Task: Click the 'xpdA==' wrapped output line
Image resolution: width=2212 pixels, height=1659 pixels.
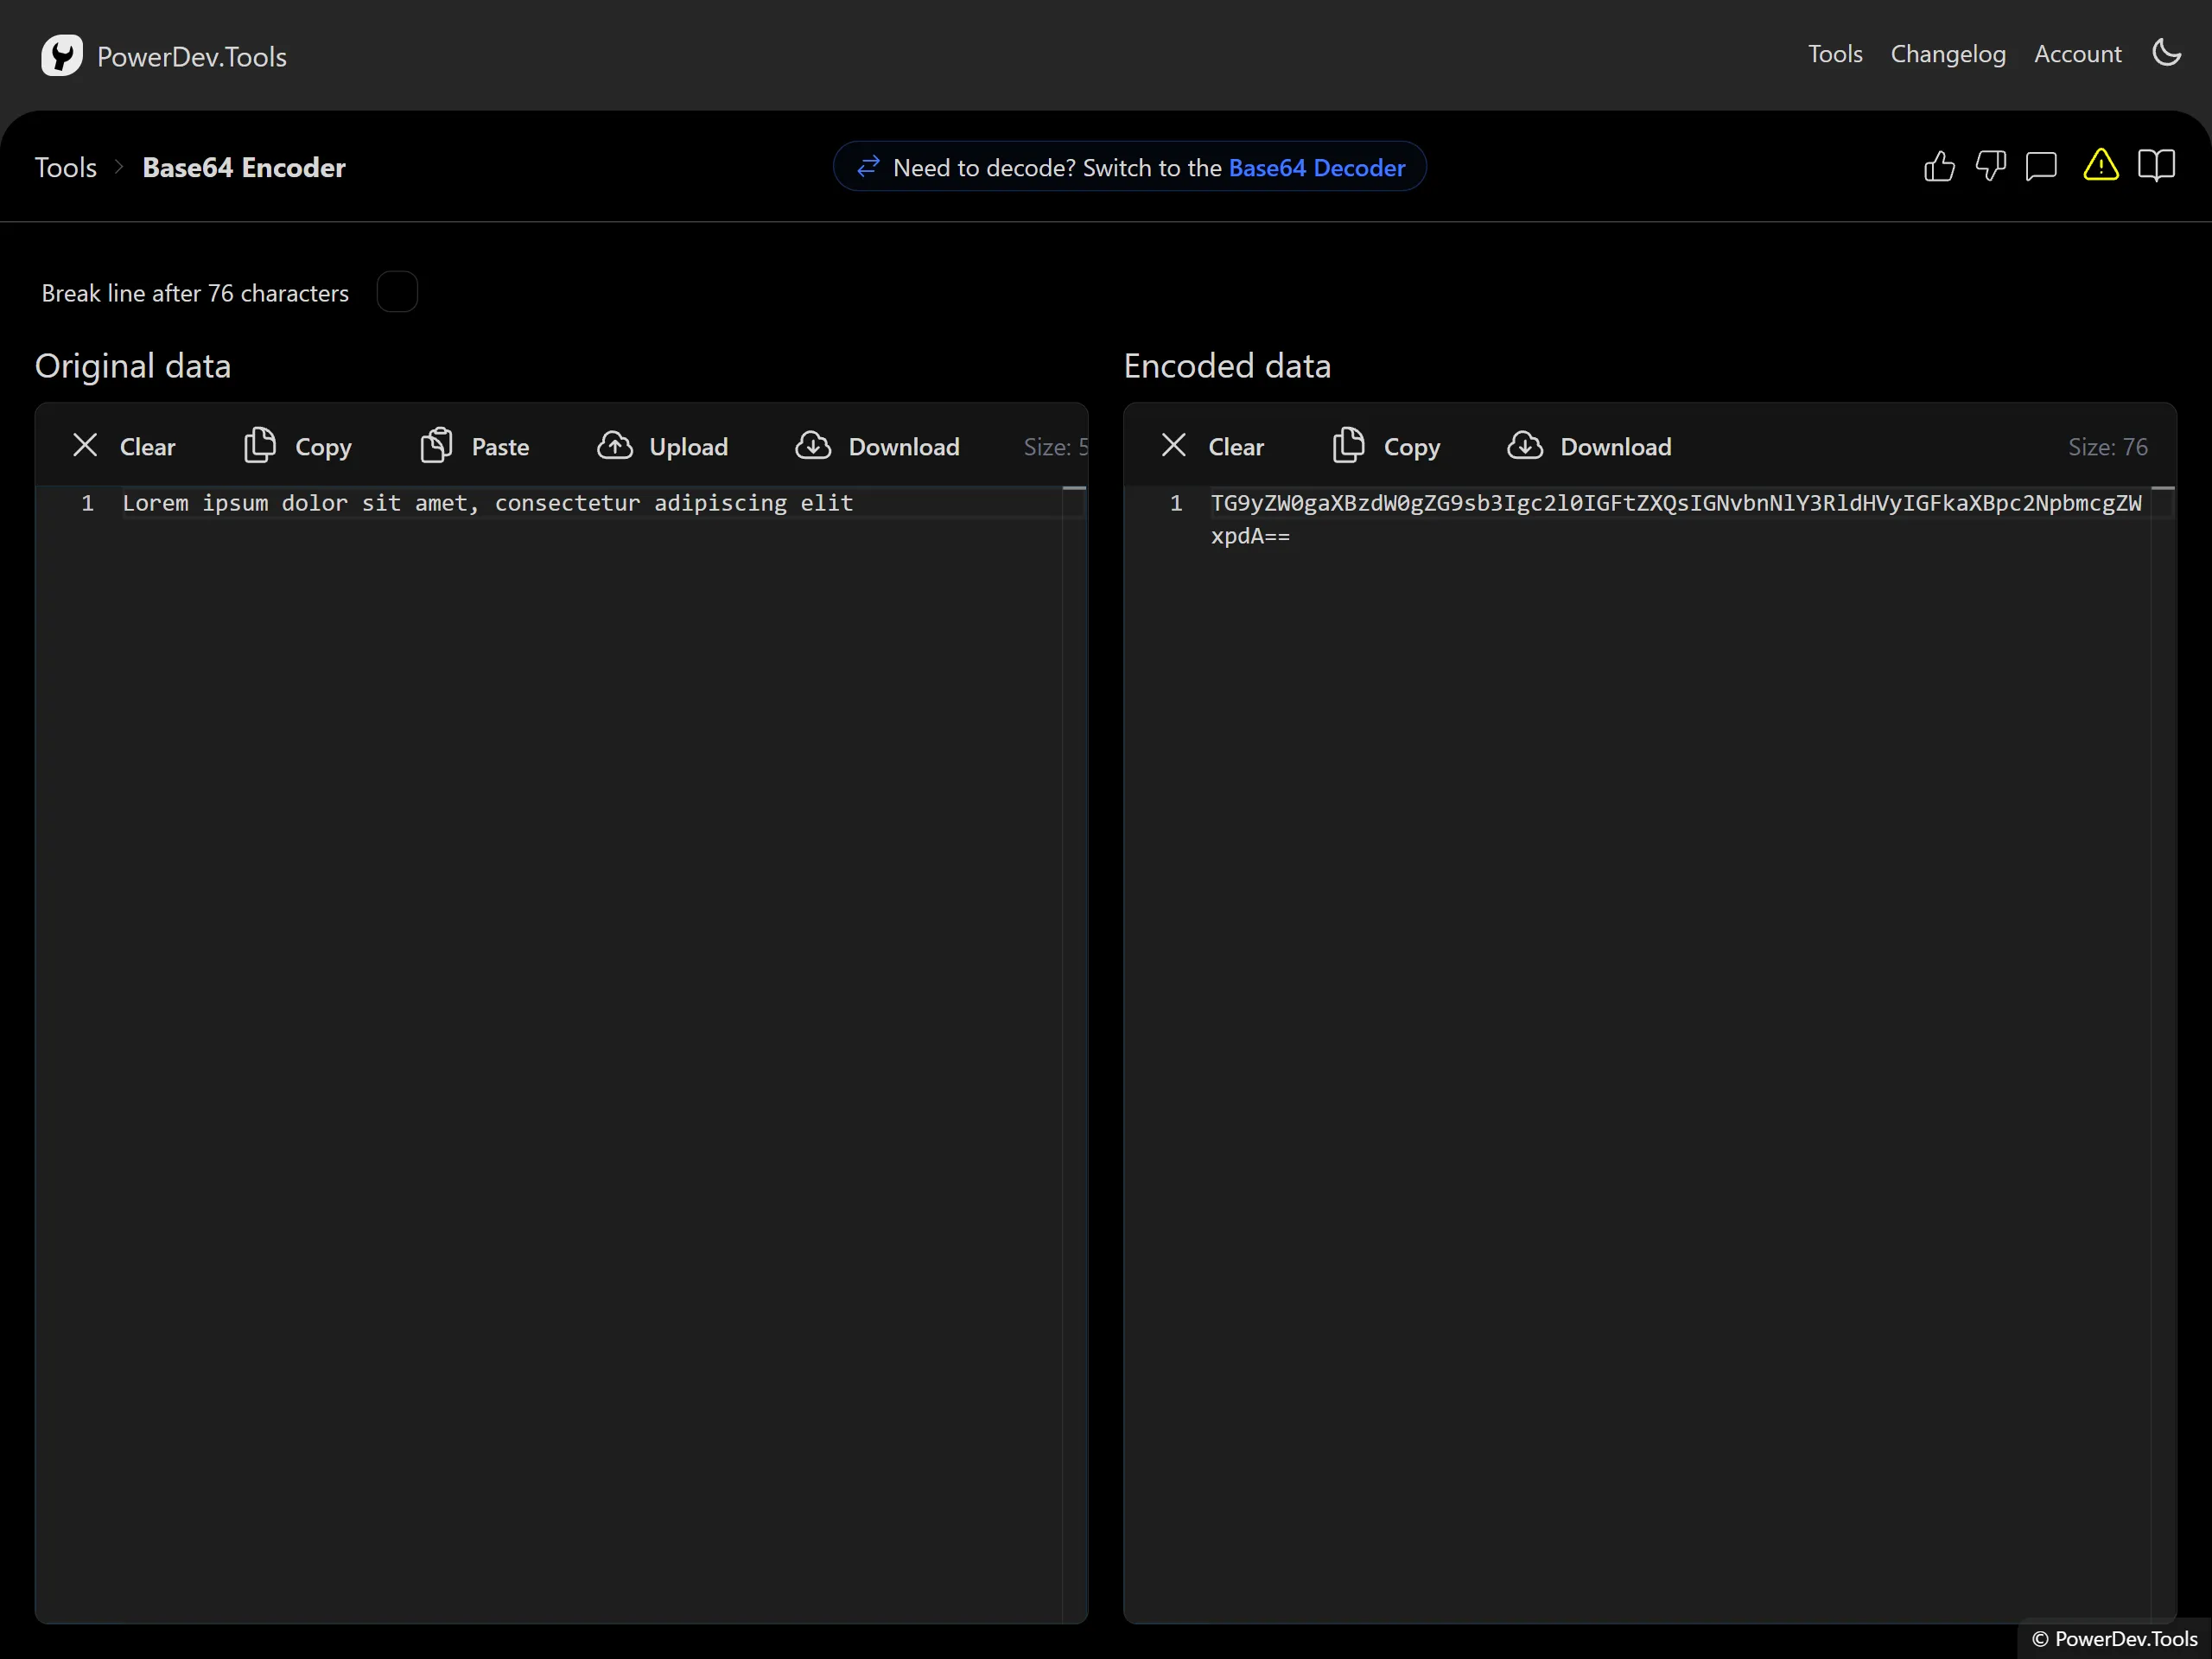Action: click(1250, 536)
